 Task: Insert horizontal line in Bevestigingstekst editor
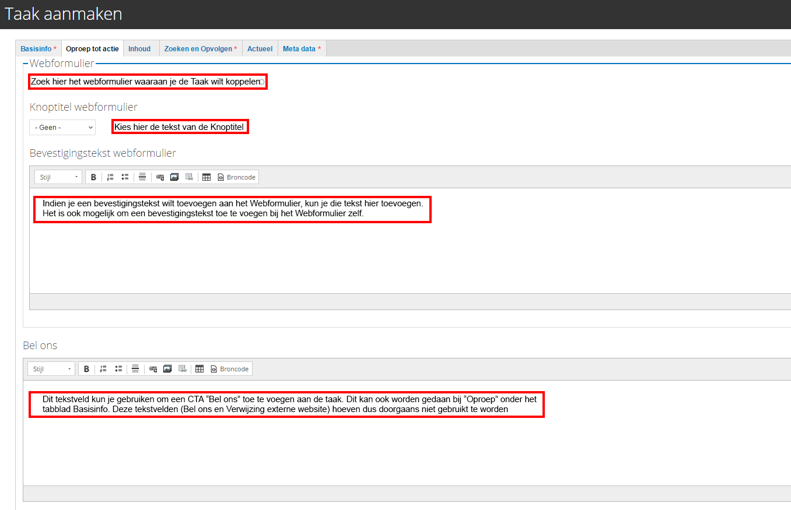pyautogui.click(x=142, y=177)
